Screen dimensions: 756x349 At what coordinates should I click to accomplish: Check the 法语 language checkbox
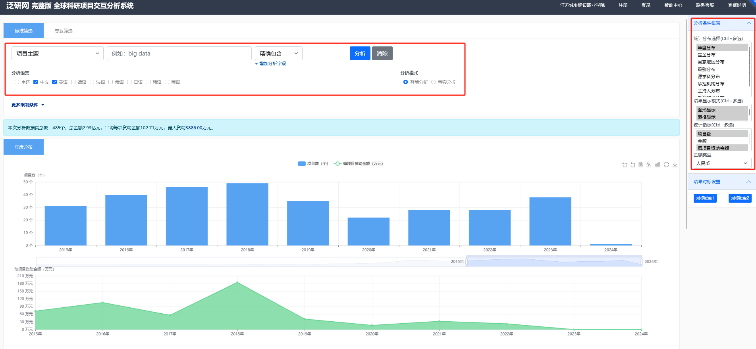click(x=92, y=82)
